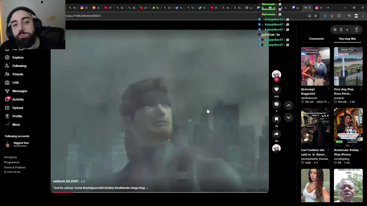Click the TikTok coin icon in the top pill
This screenshot has height=206, width=367.
[x=335, y=29]
